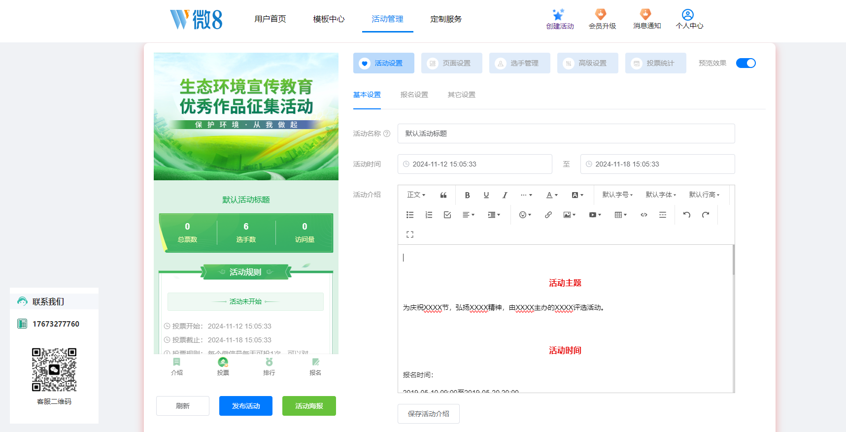
Task: Open the 正文 heading style dropdown
Action: tap(416, 195)
